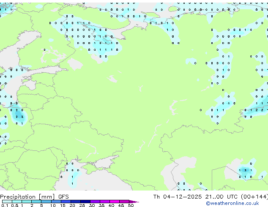Screen dimensions: 268x207
Task: Click the '3' precipitation value on map
Action: click(x=246, y=170)
